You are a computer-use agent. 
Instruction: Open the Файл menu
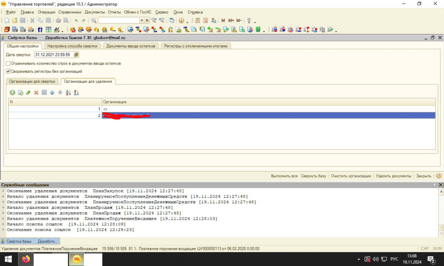click(x=10, y=12)
